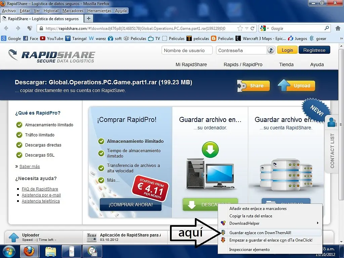This screenshot has width=344, height=258.
Task: Open FAQ de RapidShare link
Action: [x=40, y=189]
